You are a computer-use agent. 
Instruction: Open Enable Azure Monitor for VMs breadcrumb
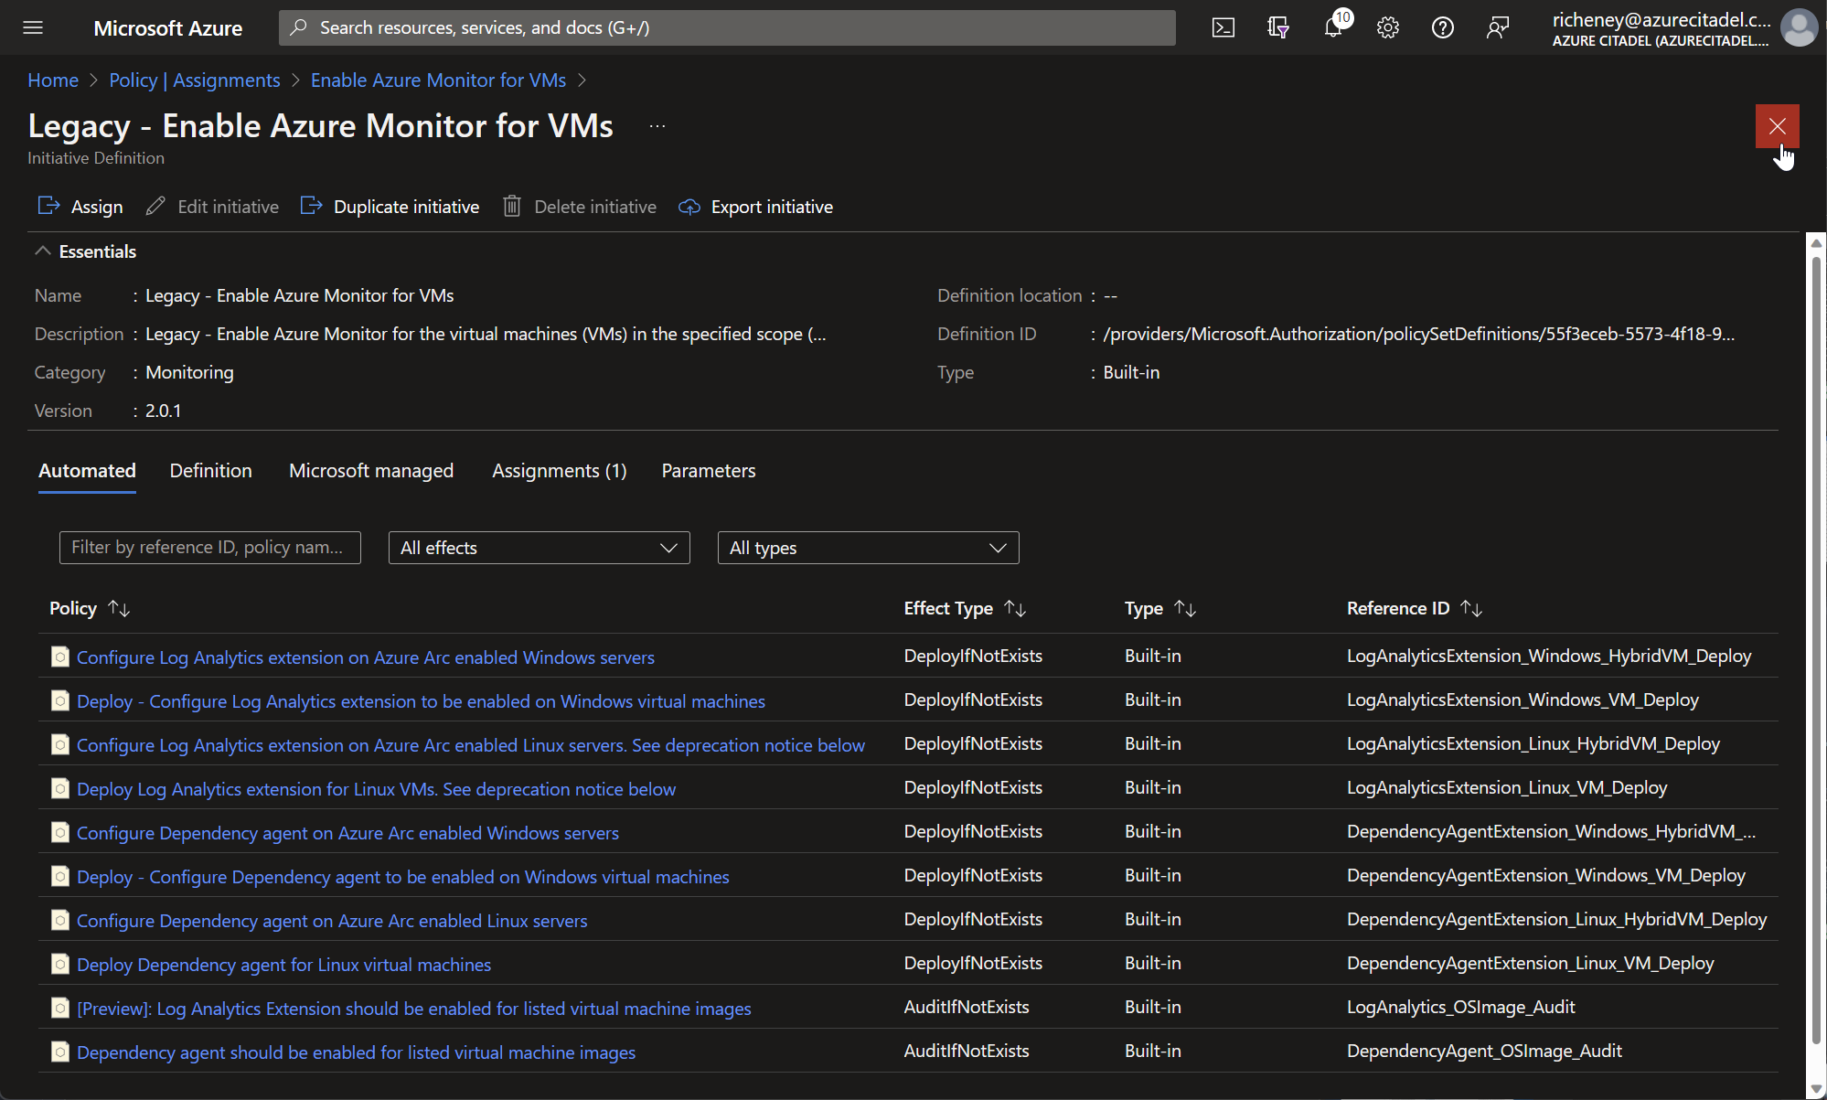(438, 80)
